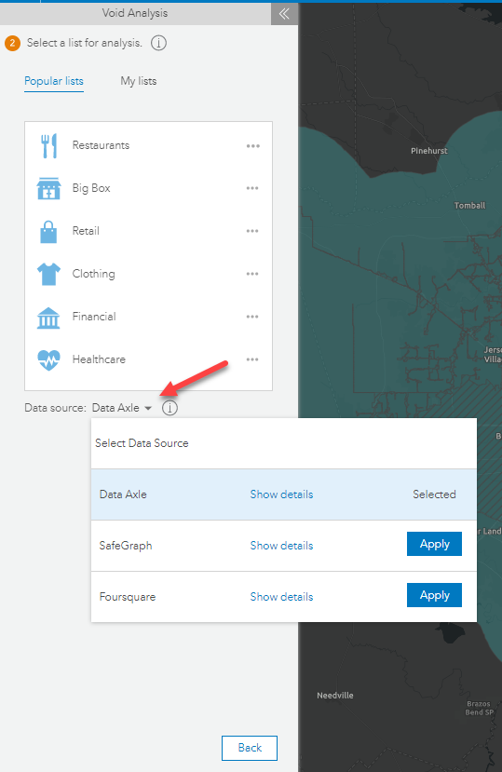
Task: Choose the Retail list label
Action: point(86,231)
